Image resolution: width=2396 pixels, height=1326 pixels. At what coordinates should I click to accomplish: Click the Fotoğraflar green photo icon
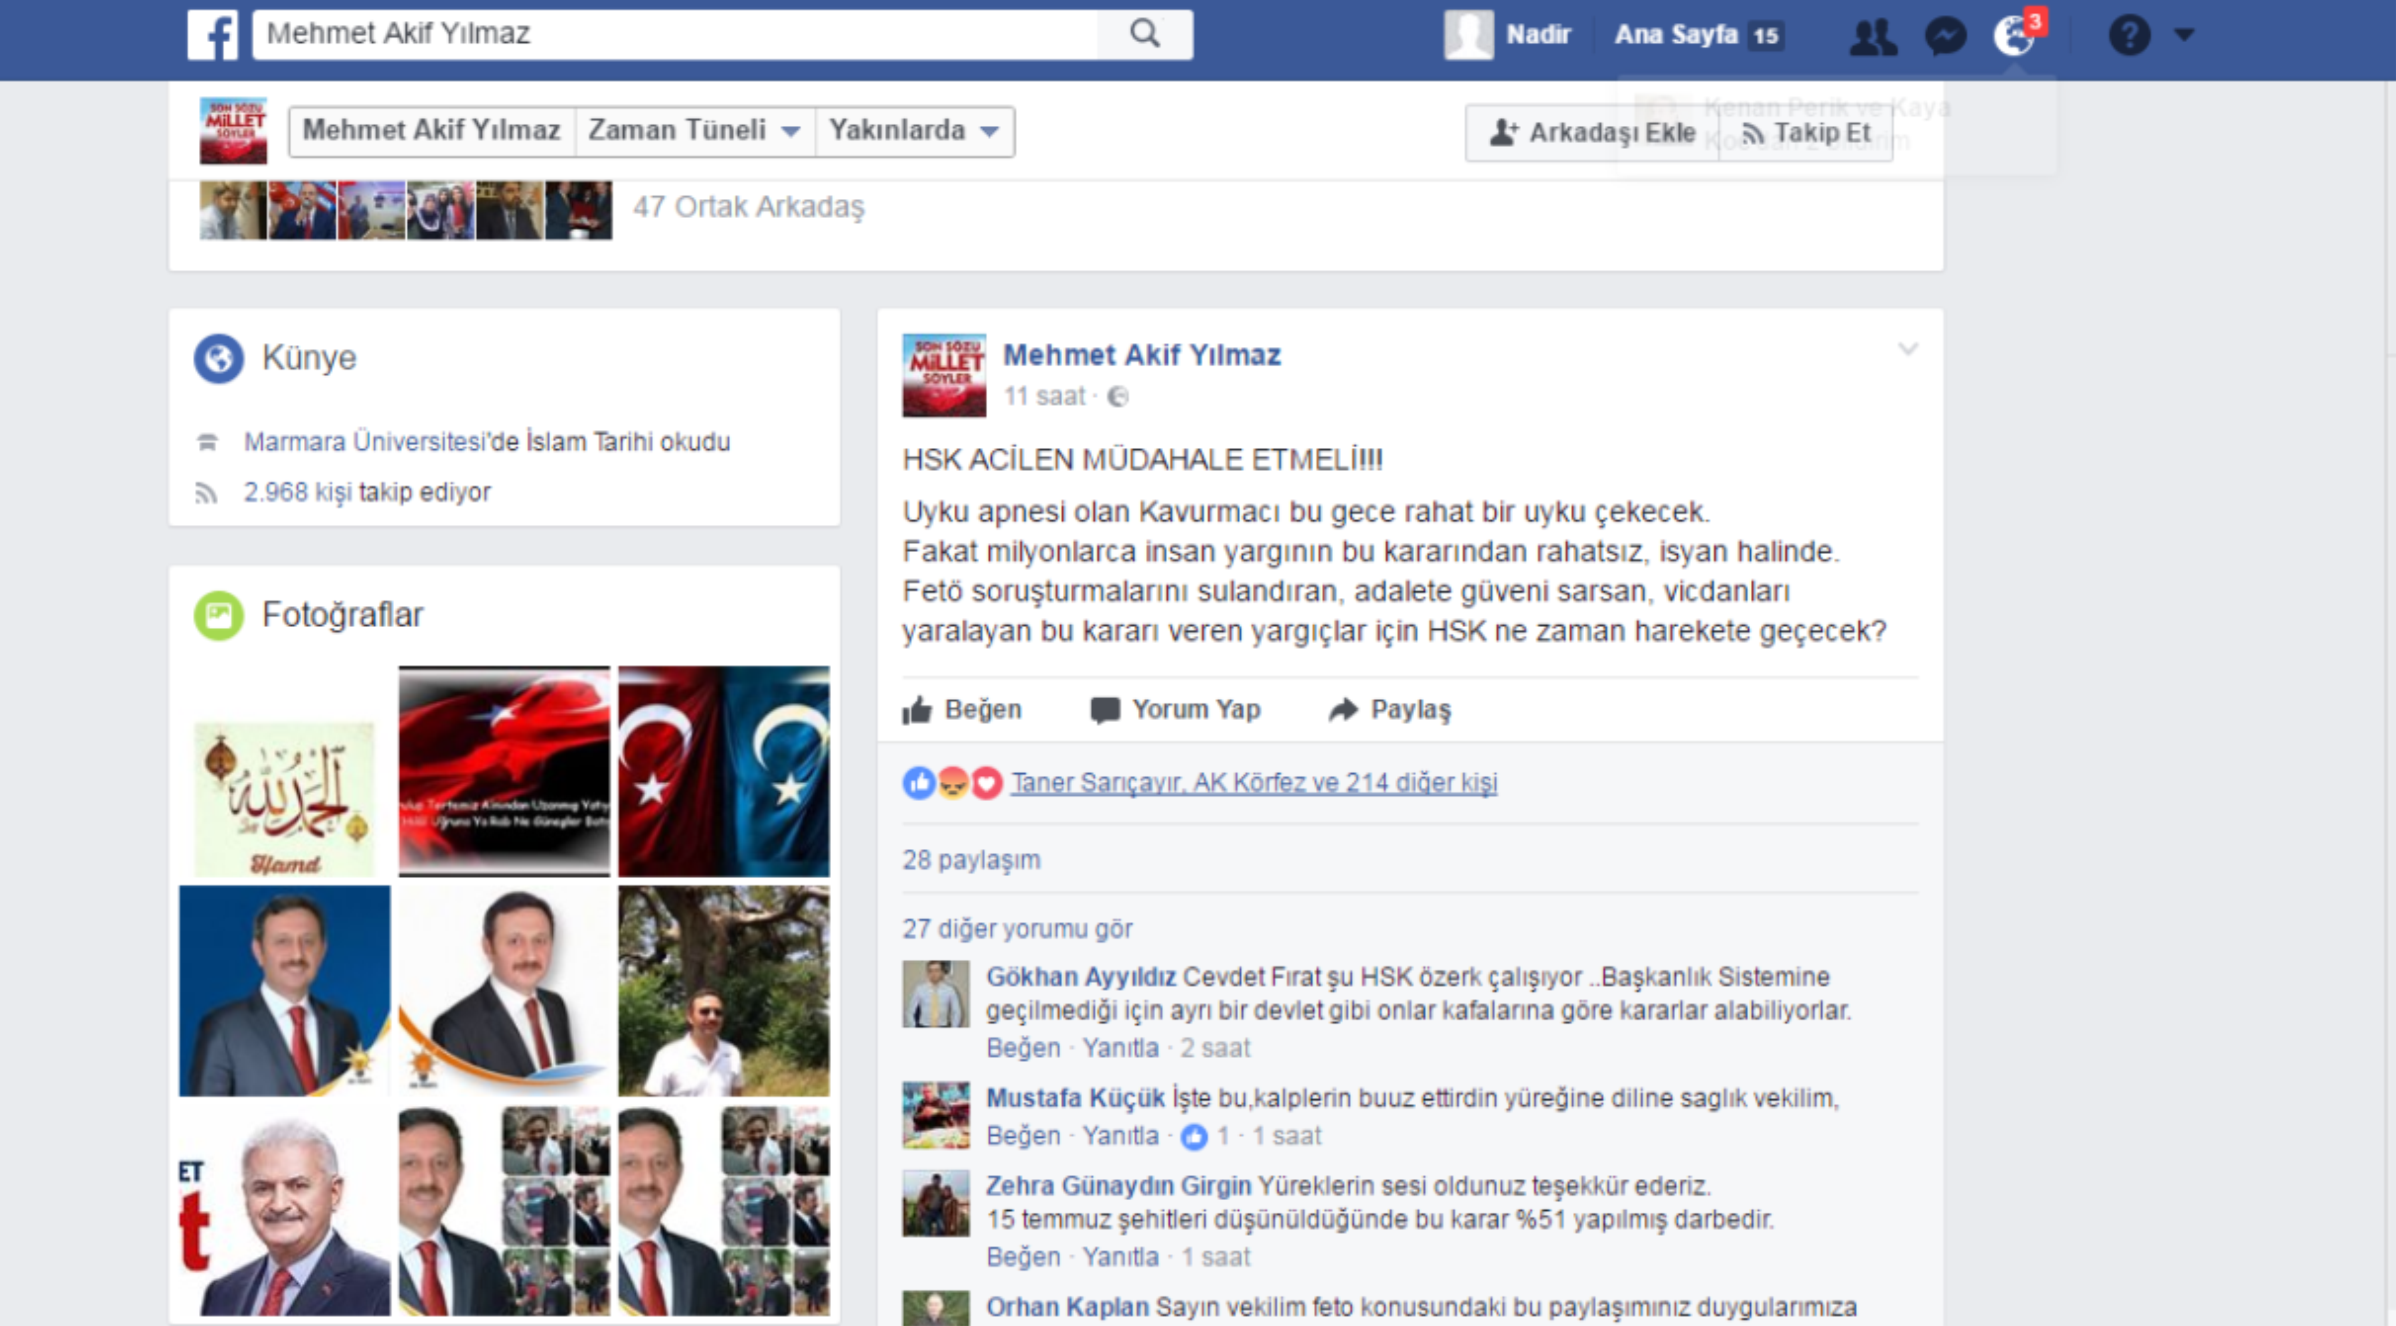click(219, 616)
